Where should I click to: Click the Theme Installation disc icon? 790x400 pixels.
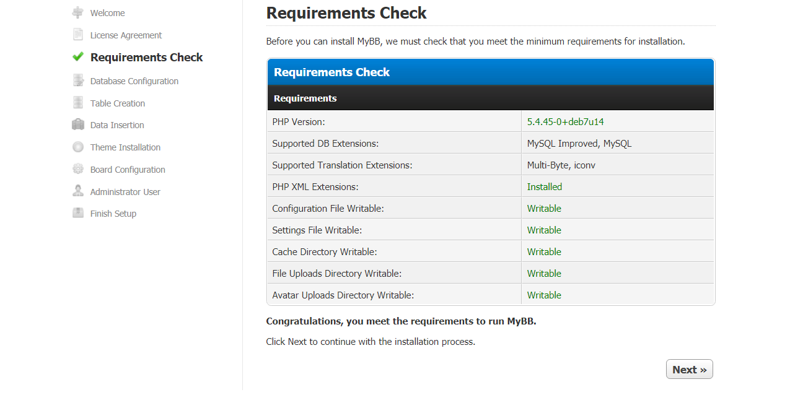tap(78, 147)
